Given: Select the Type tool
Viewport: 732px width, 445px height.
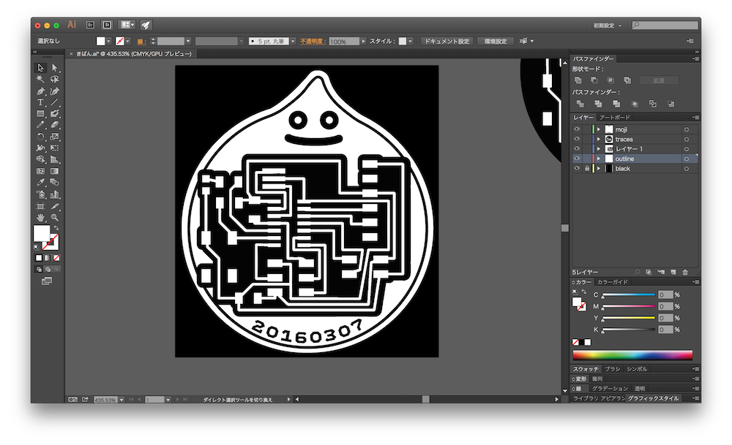Looking at the screenshot, I should coord(40,102).
